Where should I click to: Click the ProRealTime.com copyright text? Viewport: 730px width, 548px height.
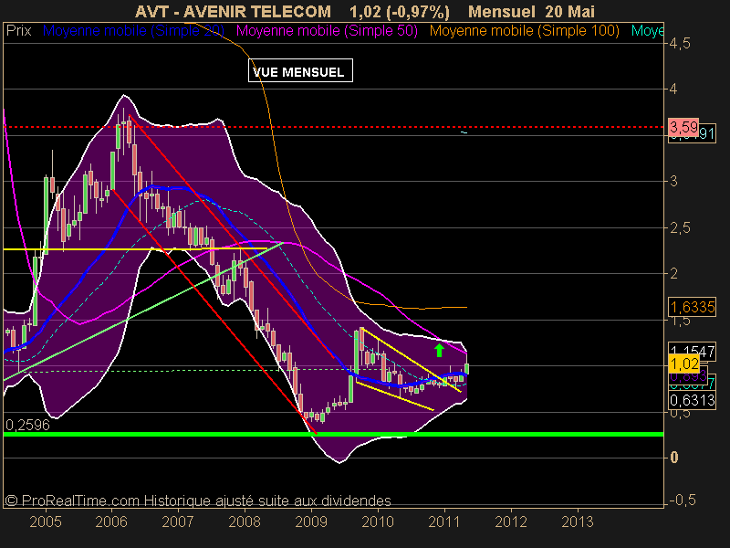point(198,501)
